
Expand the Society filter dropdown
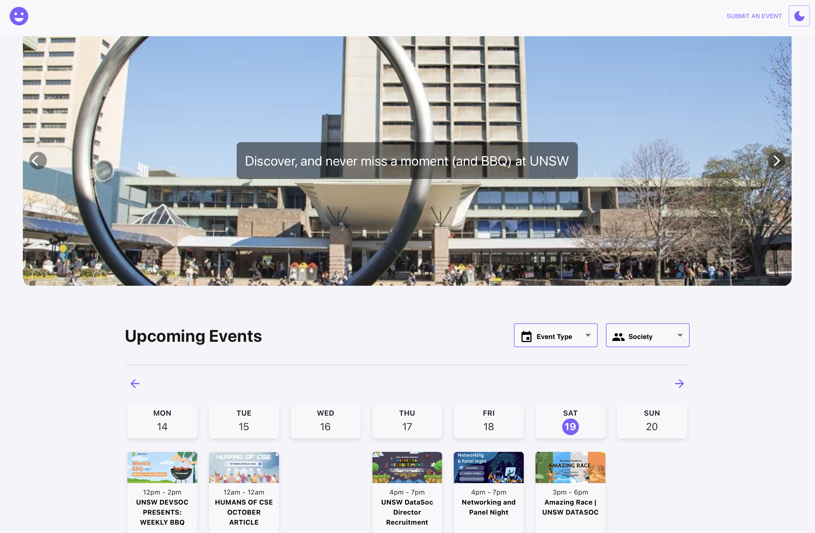tap(647, 335)
